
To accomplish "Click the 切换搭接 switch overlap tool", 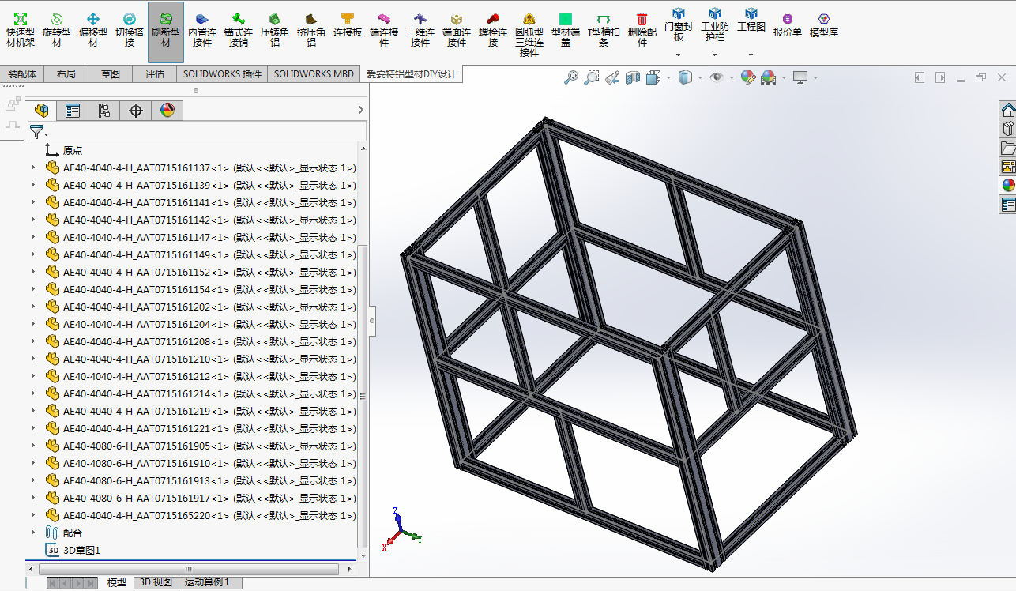I will [129, 30].
